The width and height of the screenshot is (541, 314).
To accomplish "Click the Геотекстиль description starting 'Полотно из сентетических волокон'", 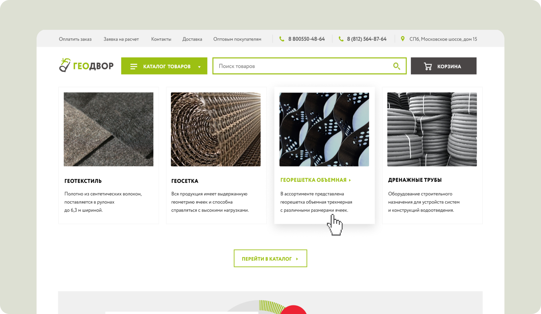I will coord(103,202).
